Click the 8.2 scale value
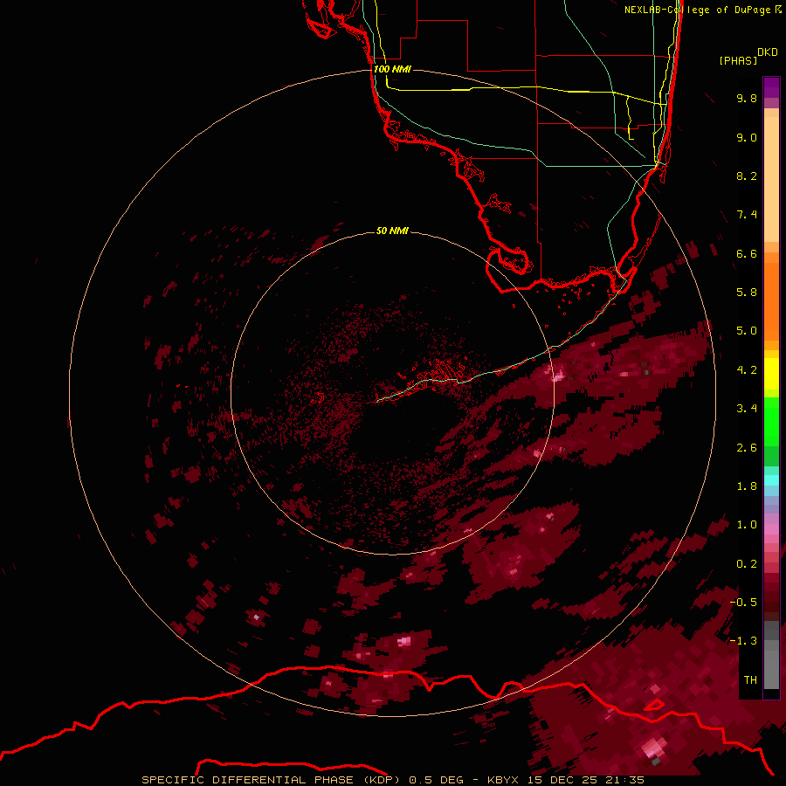 pos(747,176)
